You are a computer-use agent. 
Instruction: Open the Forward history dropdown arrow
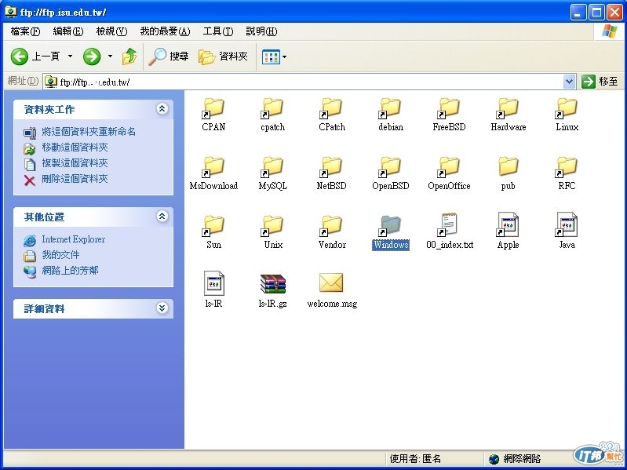pos(110,56)
